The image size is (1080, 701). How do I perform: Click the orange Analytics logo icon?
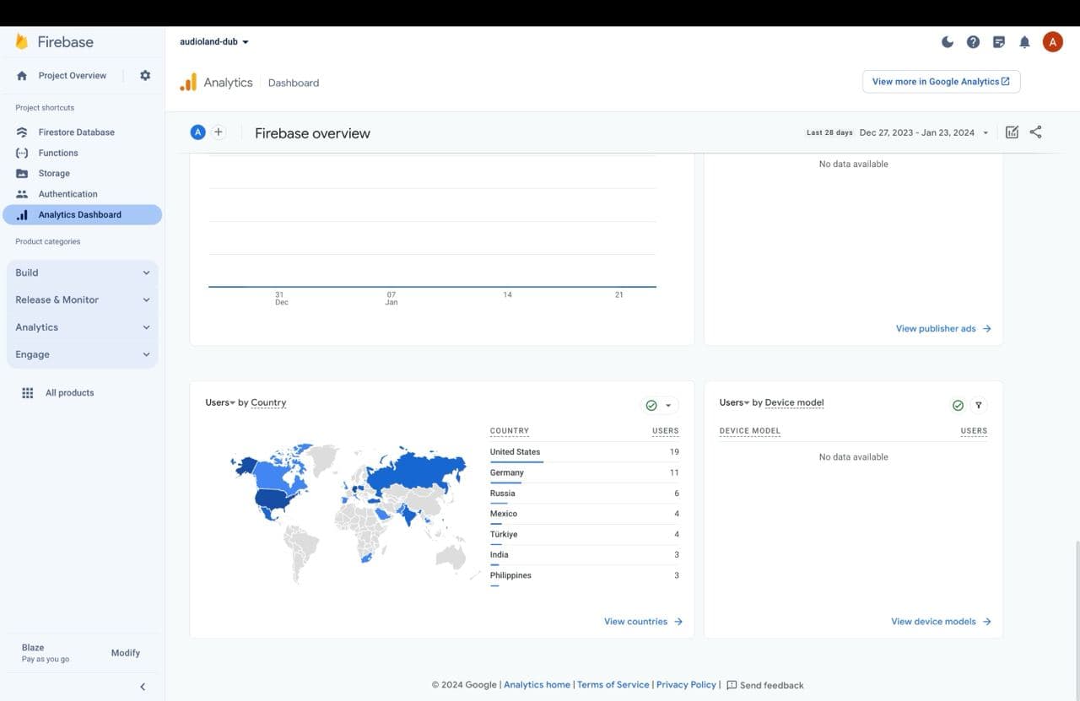188,82
